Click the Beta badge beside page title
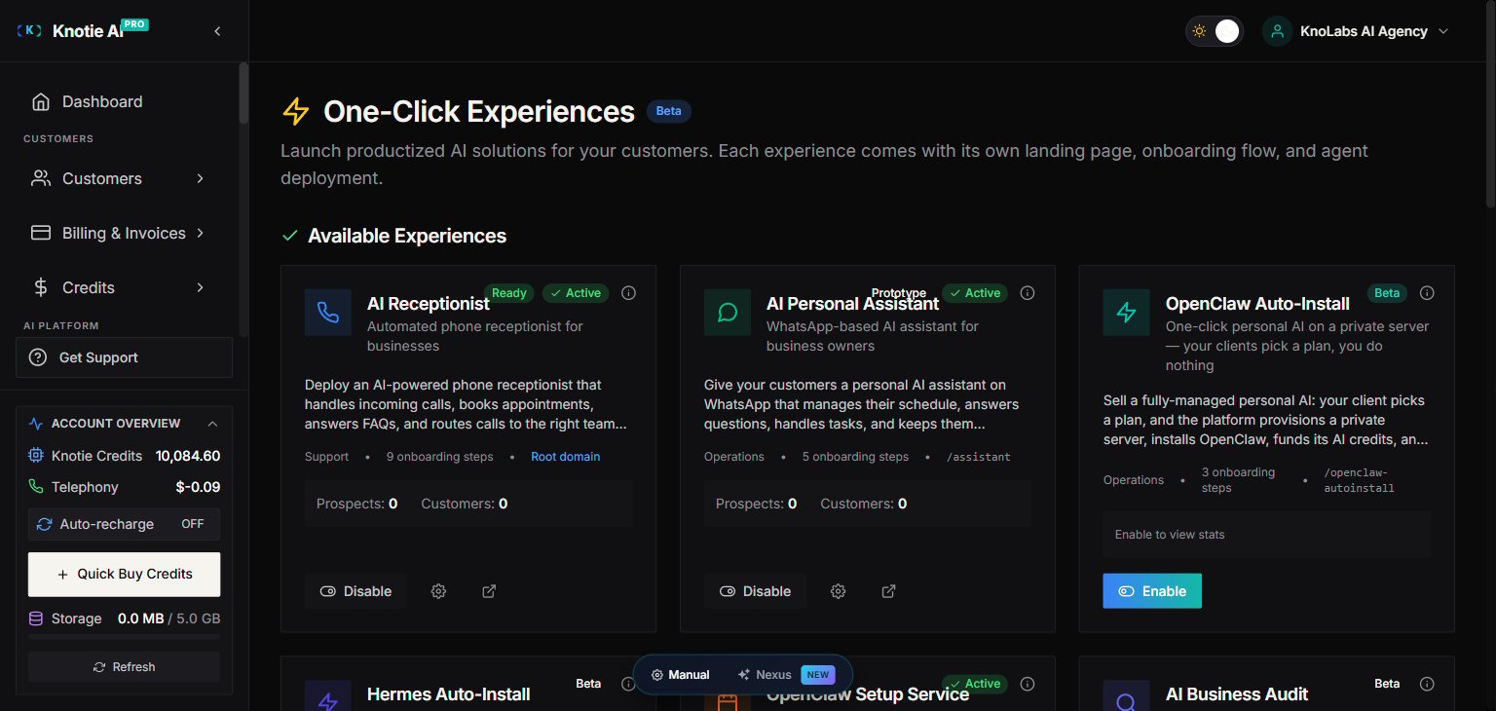1496x711 pixels. (669, 111)
